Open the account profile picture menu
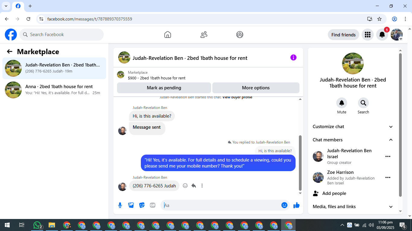This screenshot has height=231, width=412. coord(397,35)
